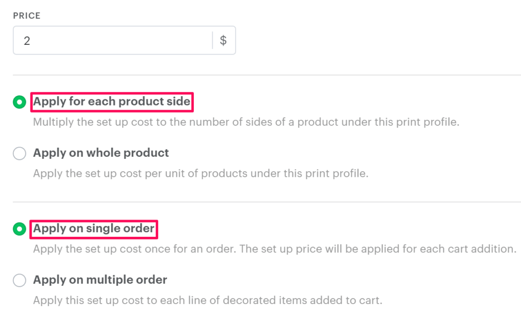This screenshot has width=521, height=326.
Task: Click the 'Apply on whole product' label text
Action: 101,153
